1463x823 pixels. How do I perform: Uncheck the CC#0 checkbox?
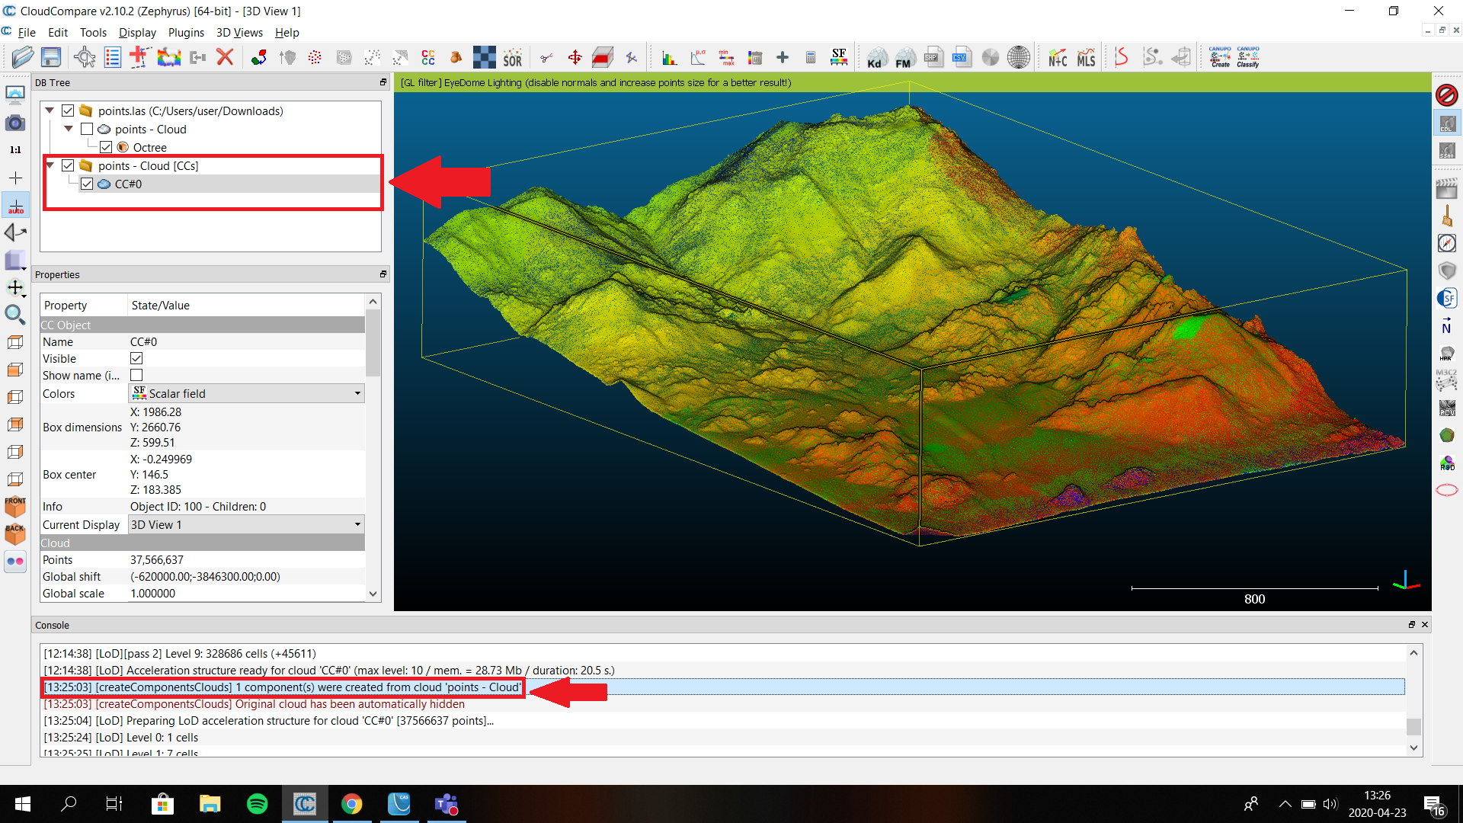[86, 184]
